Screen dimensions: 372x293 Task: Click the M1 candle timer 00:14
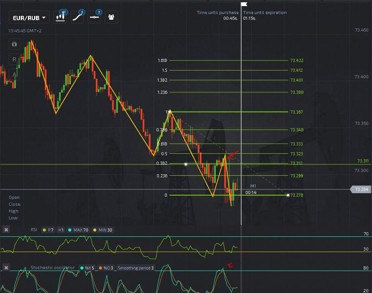(x=251, y=192)
